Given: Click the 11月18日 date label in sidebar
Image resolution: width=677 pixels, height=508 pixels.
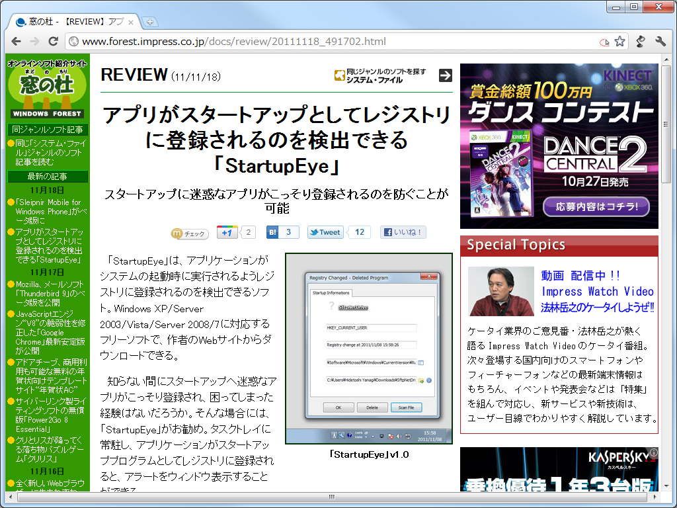Looking at the screenshot, I should (x=47, y=190).
